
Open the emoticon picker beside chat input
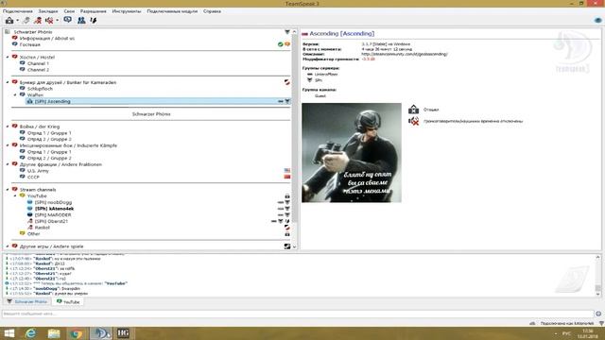click(x=598, y=314)
